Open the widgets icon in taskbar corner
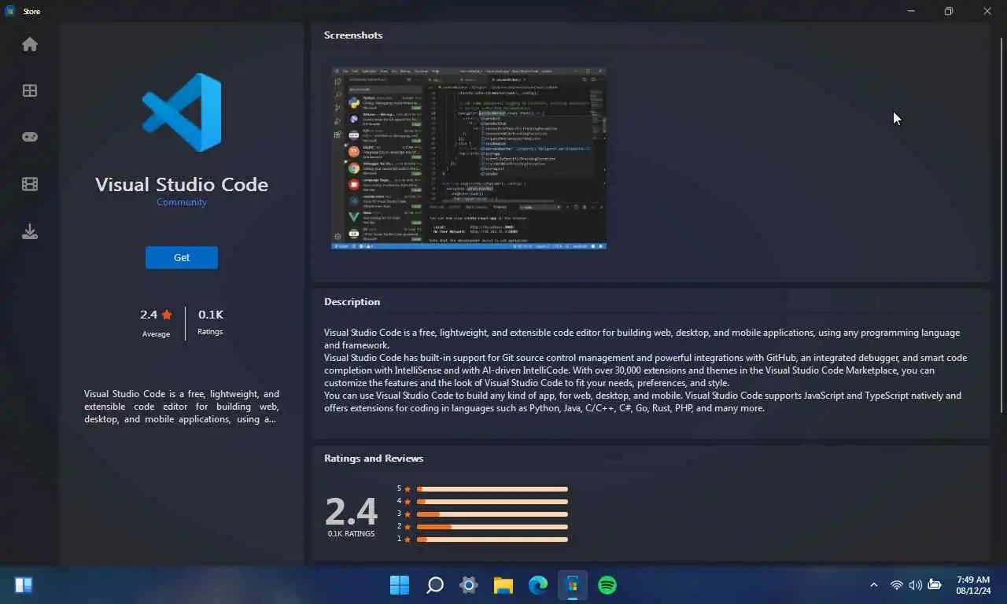The height and width of the screenshot is (604, 1007). tap(24, 585)
